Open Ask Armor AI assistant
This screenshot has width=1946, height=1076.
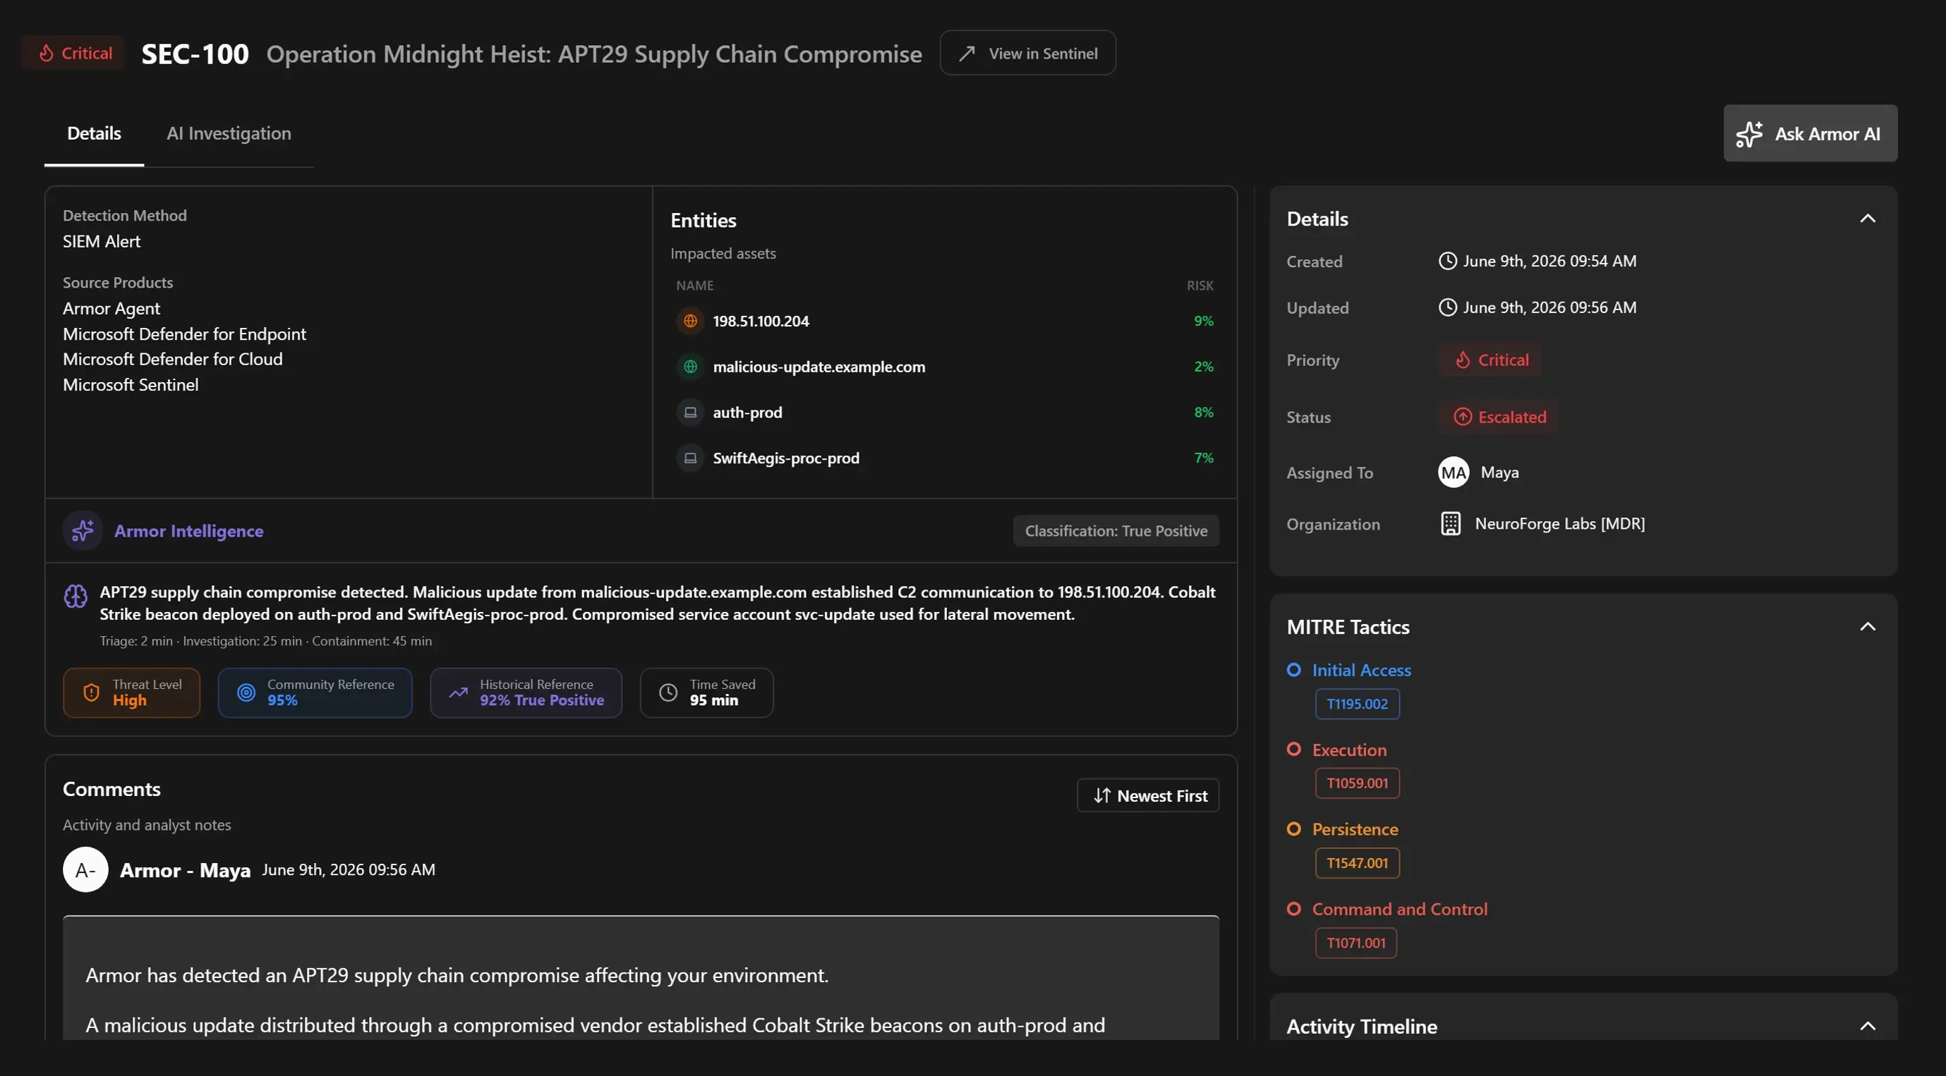coord(1810,134)
